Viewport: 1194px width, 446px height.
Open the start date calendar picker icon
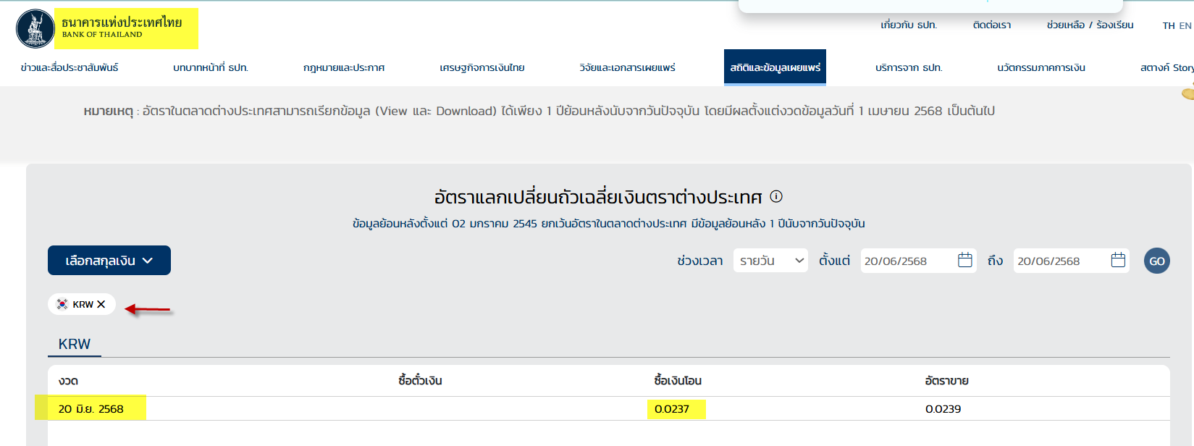[x=964, y=260]
